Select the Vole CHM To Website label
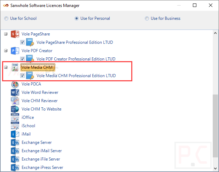This screenshot has height=172, width=219. pyautogui.click(x=41, y=109)
